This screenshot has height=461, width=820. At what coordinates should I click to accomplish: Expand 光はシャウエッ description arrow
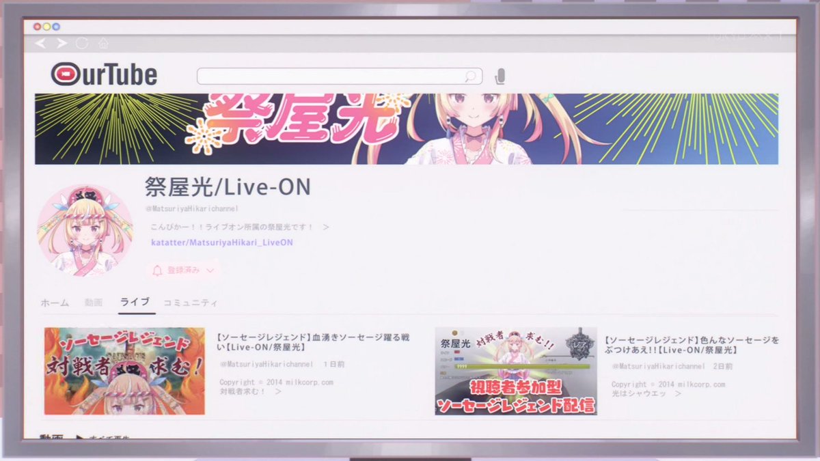[x=678, y=393]
